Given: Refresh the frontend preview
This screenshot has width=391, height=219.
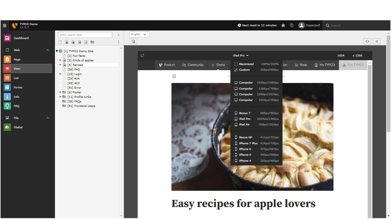Looking at the screenshot, I should (x=367, y=41).
